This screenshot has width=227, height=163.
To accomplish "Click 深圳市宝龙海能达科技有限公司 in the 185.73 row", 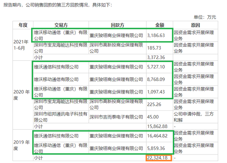I will pos(61,48).
